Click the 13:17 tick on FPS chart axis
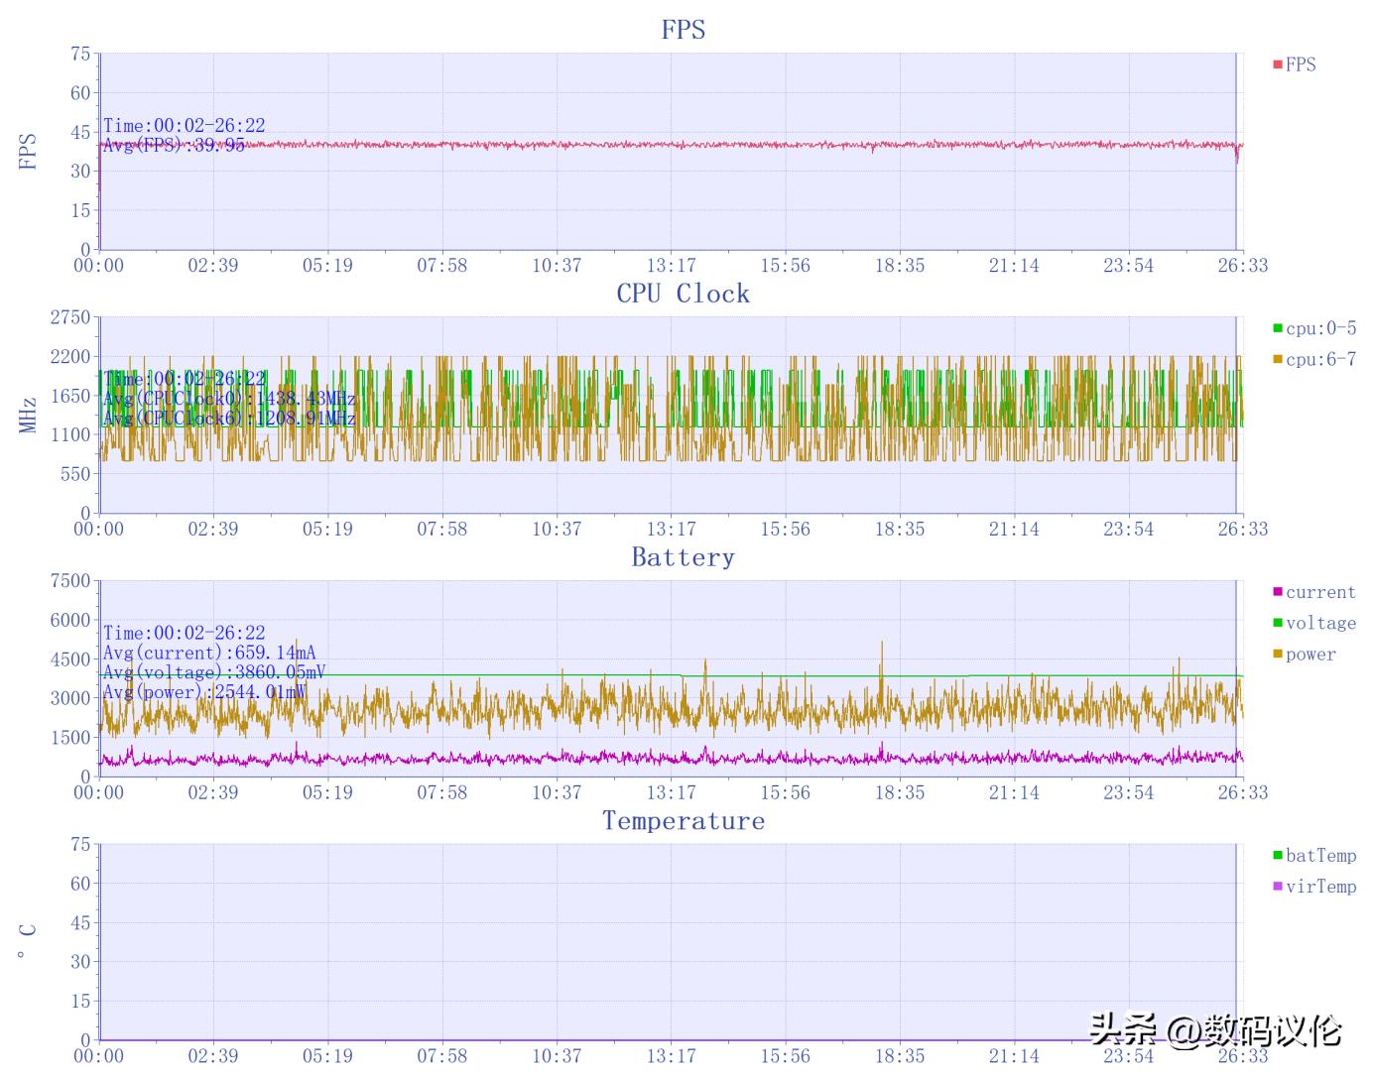The image size is (1373, 1078). point(671,266)
